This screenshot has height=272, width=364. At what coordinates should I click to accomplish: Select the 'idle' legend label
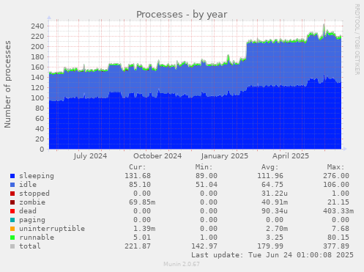coord(28,185)
